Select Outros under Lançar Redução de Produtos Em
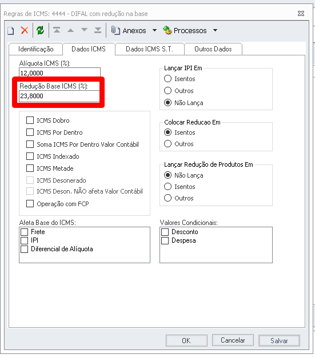 click(x=168, y=198)
